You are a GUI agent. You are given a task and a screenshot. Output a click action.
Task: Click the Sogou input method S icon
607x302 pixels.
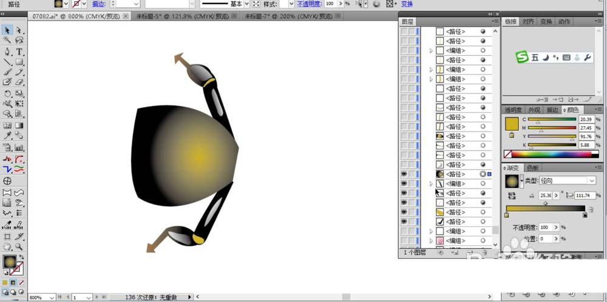pyautogui.click(x=523, y=57)
